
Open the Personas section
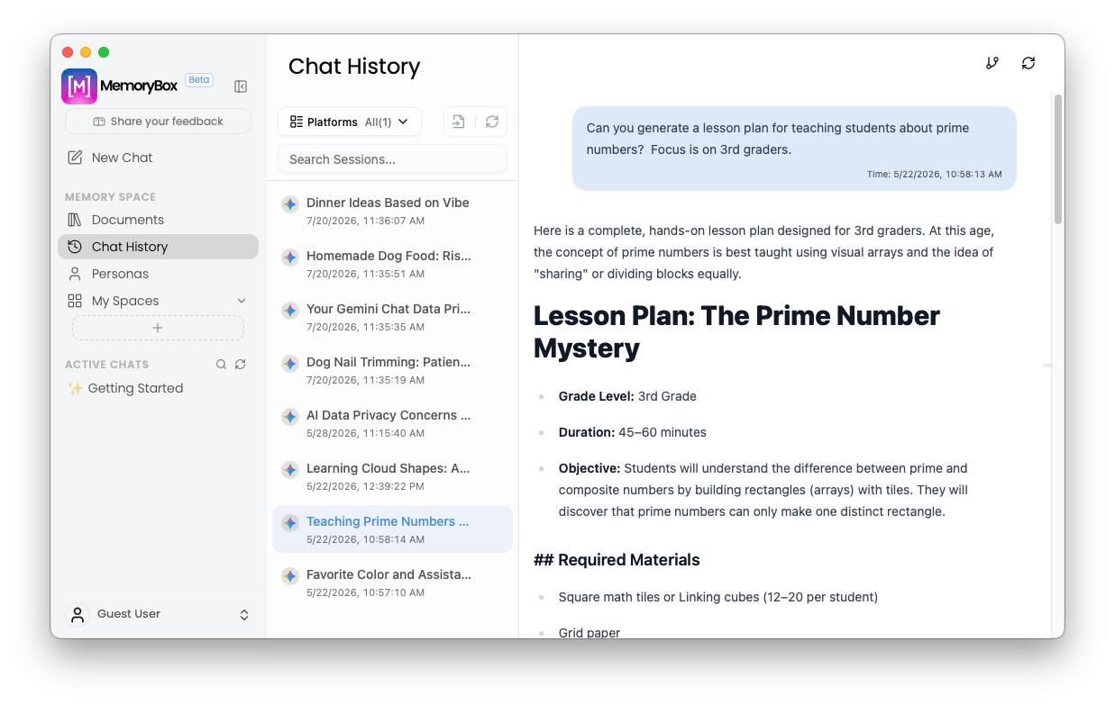pos(158,274)
